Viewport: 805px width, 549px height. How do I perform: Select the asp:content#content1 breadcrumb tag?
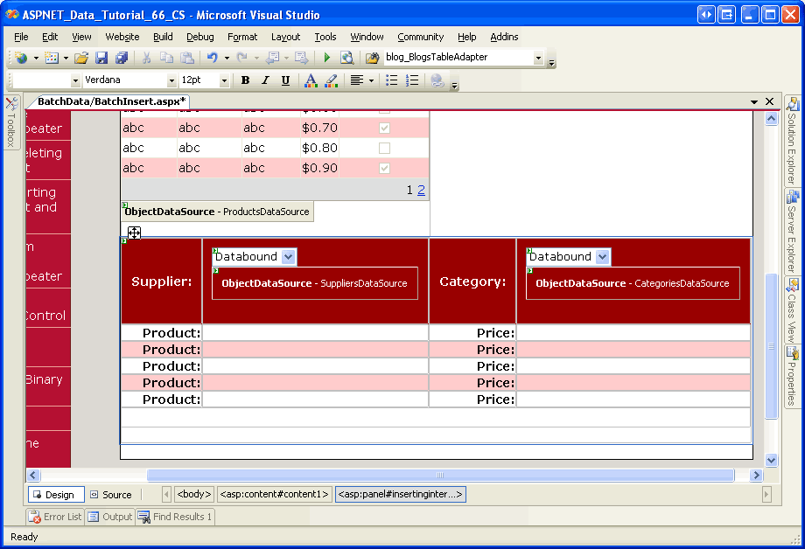coord(274,494)
